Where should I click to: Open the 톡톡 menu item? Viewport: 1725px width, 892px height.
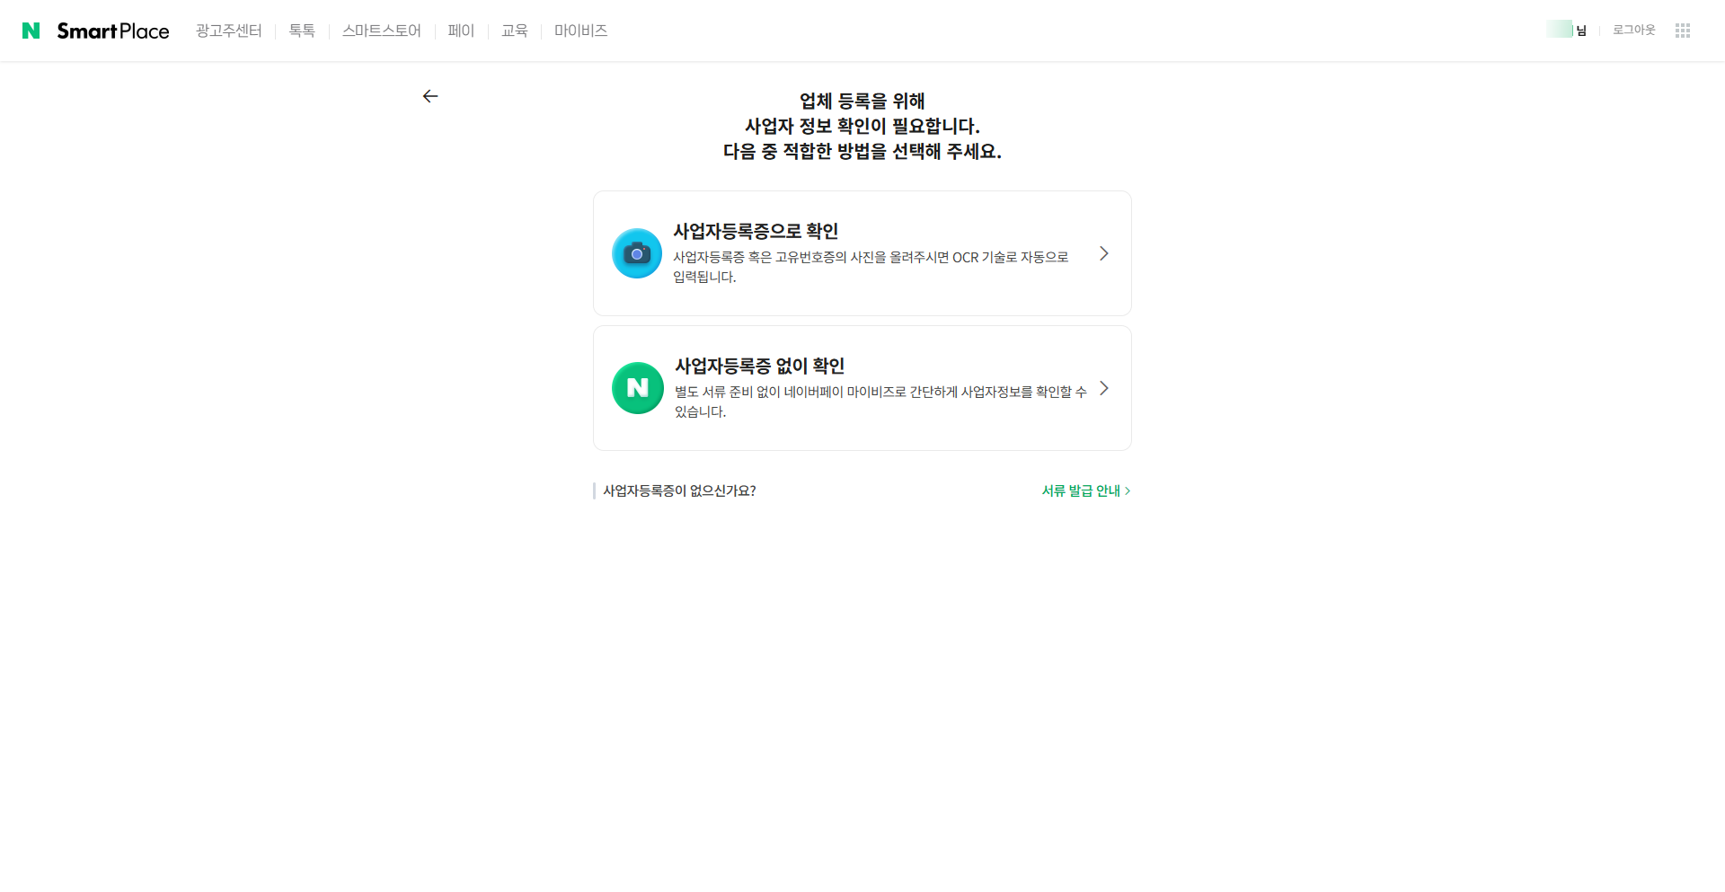tap(302, 31)
